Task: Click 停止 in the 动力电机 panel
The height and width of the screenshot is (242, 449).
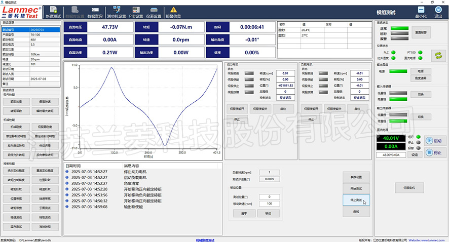Action: [x=237, y=119]
